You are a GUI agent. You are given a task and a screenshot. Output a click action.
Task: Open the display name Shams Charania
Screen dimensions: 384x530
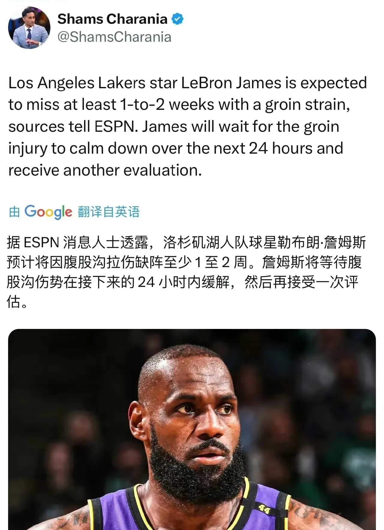[x=112, y=19]
